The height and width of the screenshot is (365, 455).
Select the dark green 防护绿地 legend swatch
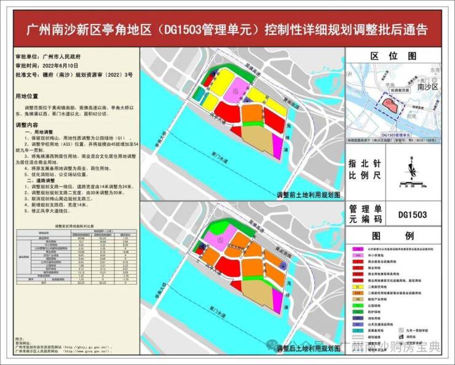pos(359,312)
